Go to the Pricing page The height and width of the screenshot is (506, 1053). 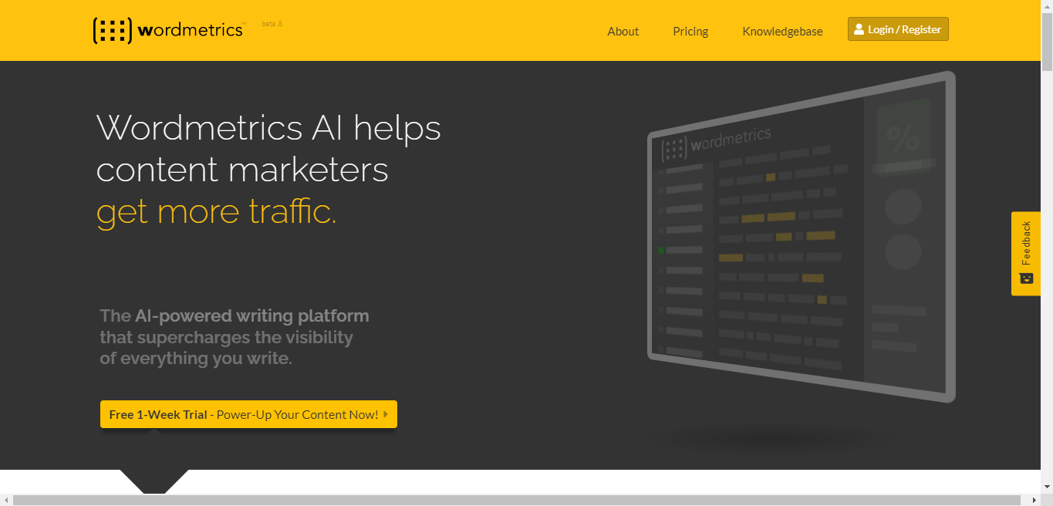click(x=690, y=32)
